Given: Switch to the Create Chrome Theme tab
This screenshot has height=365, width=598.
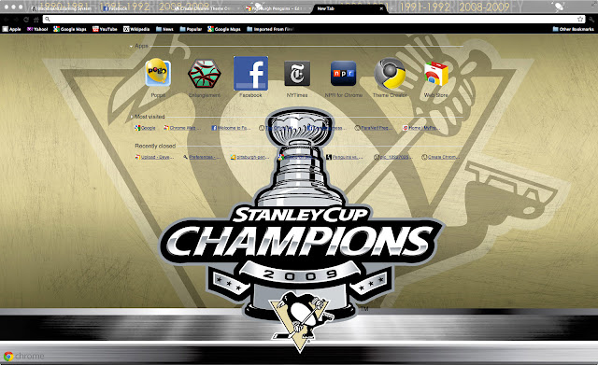Looking at the screenshot, I should (x=202, y=8).
